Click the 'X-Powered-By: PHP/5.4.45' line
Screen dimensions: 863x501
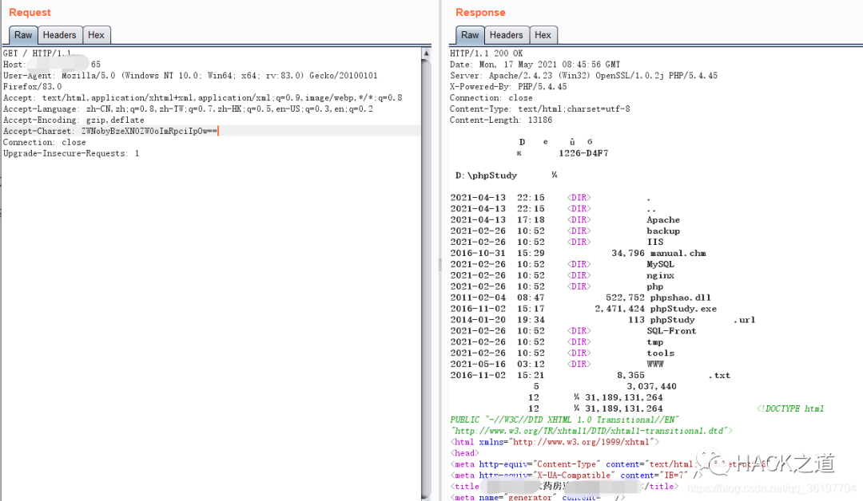[508, 86]
